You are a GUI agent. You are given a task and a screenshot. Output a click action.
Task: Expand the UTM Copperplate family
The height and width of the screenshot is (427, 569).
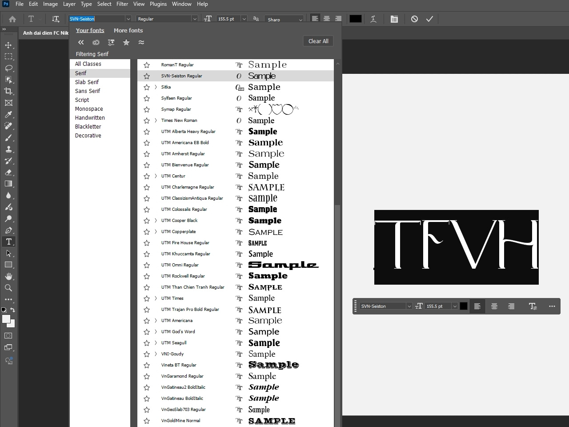[x=156, y=232]
